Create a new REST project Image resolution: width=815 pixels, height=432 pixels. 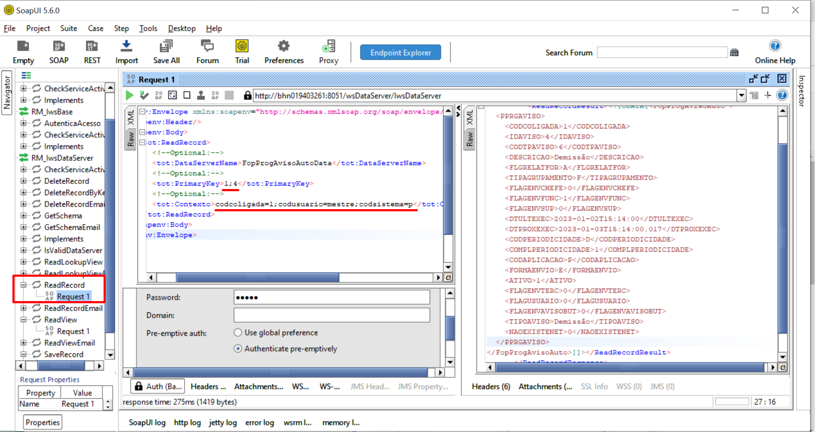click(x=92, y=52)
